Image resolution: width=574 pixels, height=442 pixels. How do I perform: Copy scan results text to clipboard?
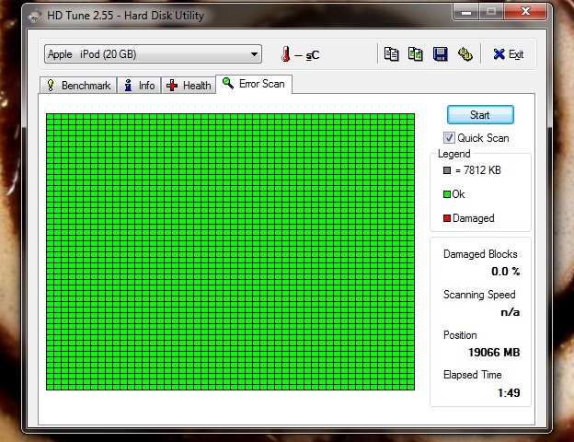point(391,54)
